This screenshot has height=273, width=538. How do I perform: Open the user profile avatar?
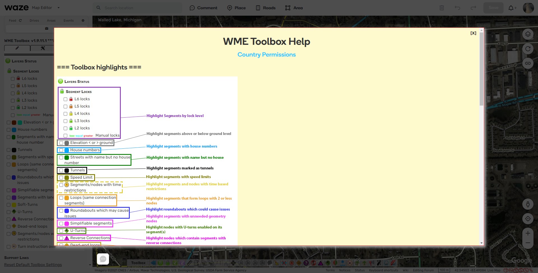(528, 8)
